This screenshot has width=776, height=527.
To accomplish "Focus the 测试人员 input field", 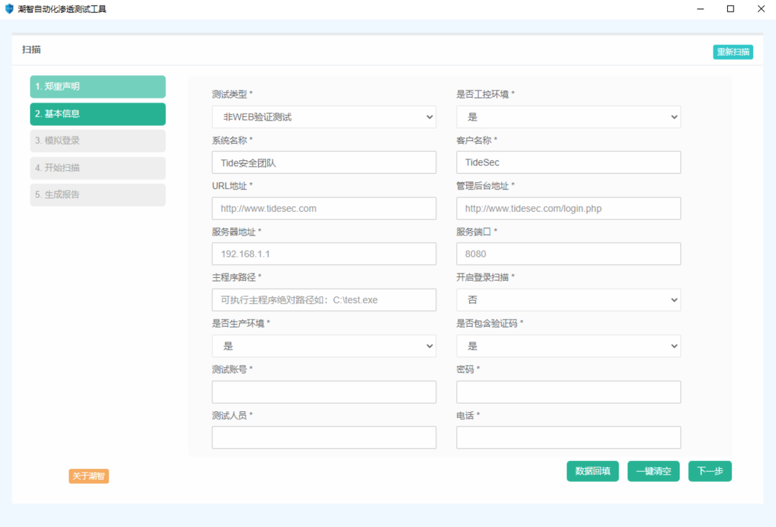I will tap(323, 437).
